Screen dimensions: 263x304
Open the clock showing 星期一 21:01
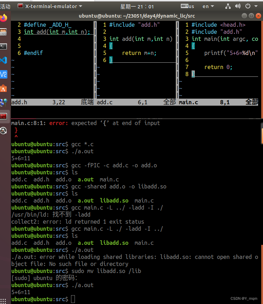pyautogui.click(x=137, y=7)
